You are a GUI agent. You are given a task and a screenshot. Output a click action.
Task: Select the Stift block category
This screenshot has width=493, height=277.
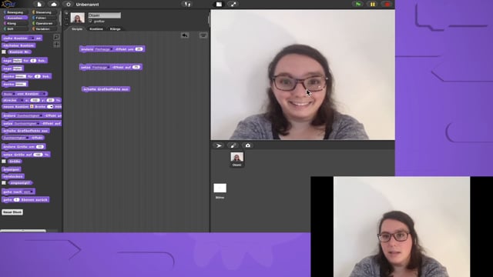[x=15, y=29]
